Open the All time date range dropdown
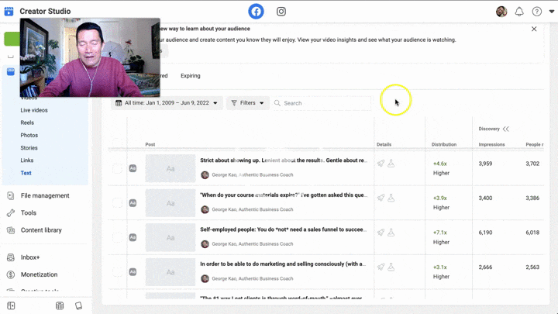Screen dimensions: 558x314 pyautogui.click(x=167, y=103)
